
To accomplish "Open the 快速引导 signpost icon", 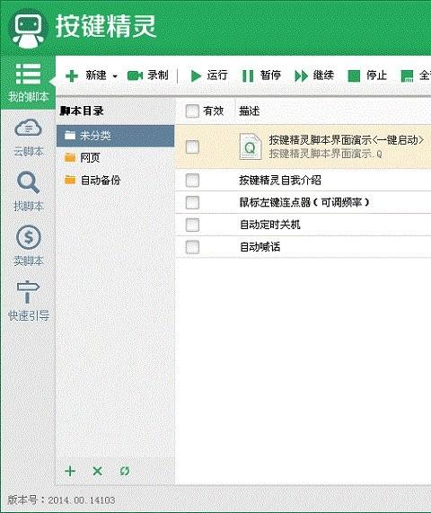I will [x=28, y=292].
